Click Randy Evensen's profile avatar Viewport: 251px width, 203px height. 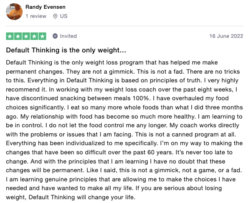point(14,12)
